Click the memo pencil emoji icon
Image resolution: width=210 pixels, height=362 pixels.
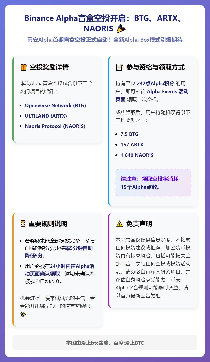120,67
